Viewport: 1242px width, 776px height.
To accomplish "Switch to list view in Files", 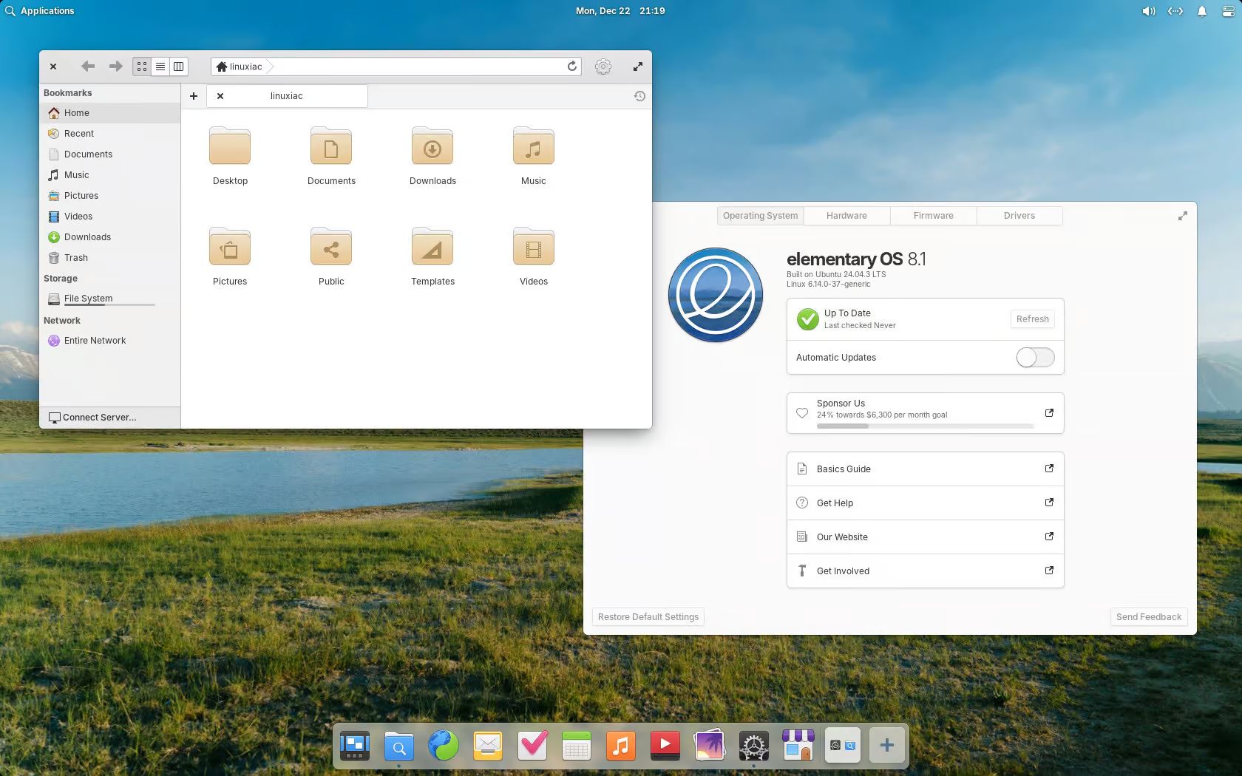I will click(160, 67).
